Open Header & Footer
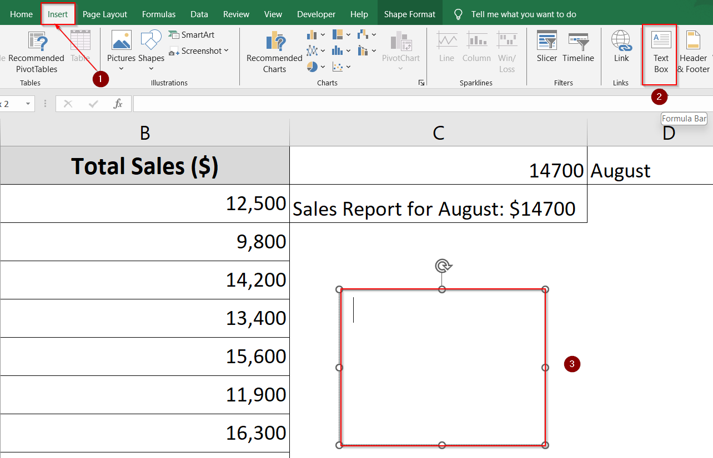Image resolution: width=713 pixels, height=458 pixels. (693, 52)
